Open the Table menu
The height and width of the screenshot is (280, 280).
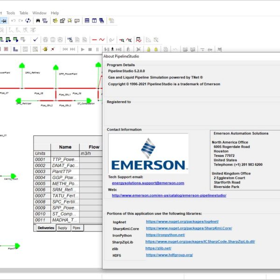pyautogui.click(x=24, y=13)
